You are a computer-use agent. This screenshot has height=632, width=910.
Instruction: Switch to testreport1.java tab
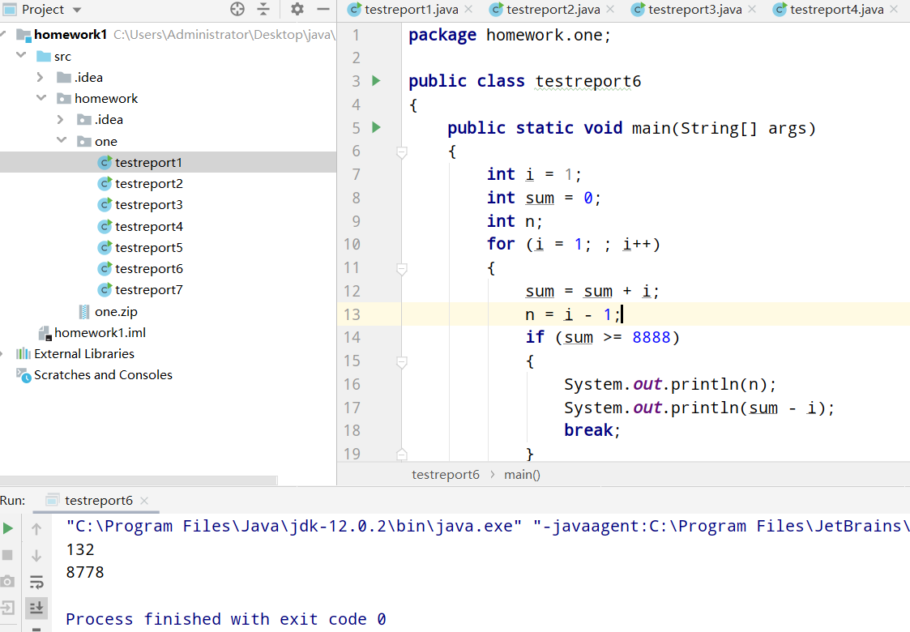pos(410,10)
